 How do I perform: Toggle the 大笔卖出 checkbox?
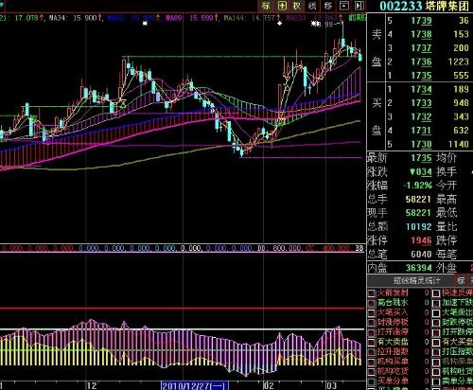pyautogui.click(x=436, y=313)
